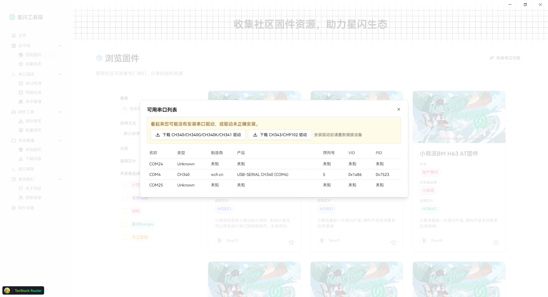548x297 pixels.
Task: Click the 固件烧写 icon
Action: coord(21,121)
